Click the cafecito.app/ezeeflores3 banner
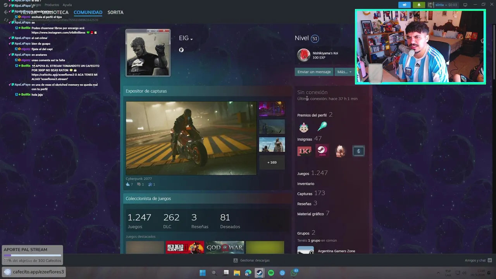This screenshot has width=496, height=279. click(34, 272)
